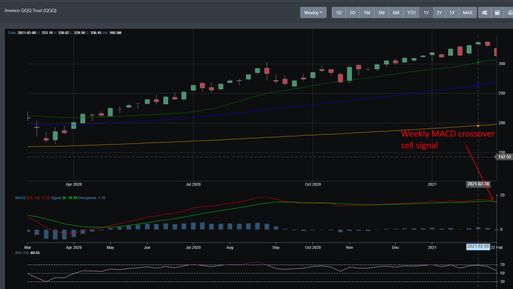Click the 200 price axis label

point(502,123)
